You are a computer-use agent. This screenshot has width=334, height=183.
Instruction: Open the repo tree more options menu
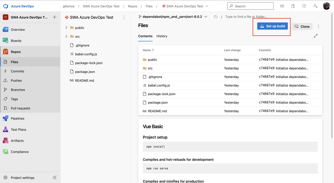coord(124,17)
